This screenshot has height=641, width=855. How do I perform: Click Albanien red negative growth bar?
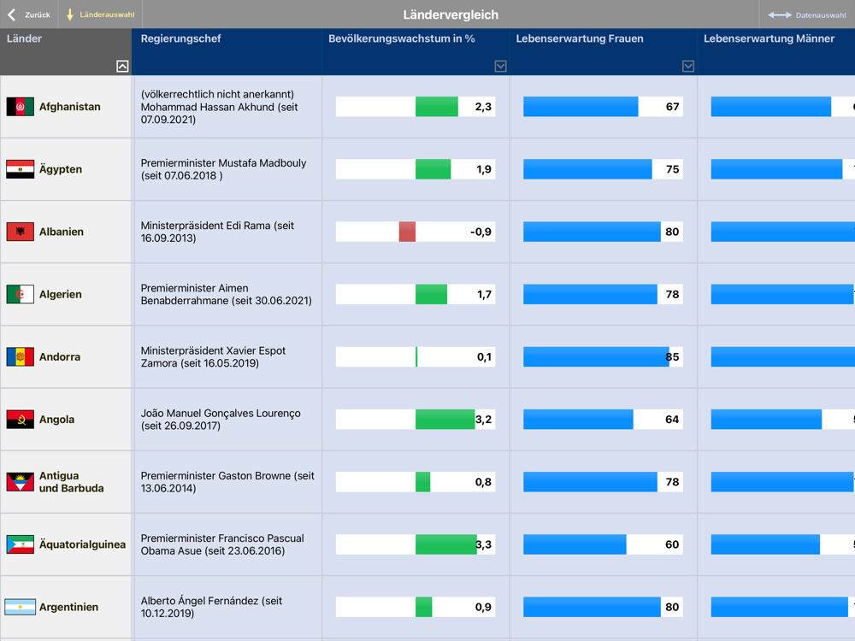pyautogui.click(x=407, y=232)
